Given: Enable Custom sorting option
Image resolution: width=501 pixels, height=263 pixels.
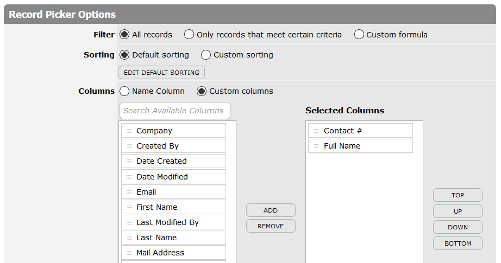Looking at the screenshot, I should coord(206,55).
